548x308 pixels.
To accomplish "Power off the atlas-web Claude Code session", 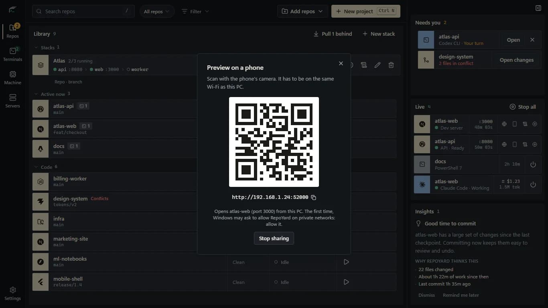I will pyautogui.click(x=533, y=184).
